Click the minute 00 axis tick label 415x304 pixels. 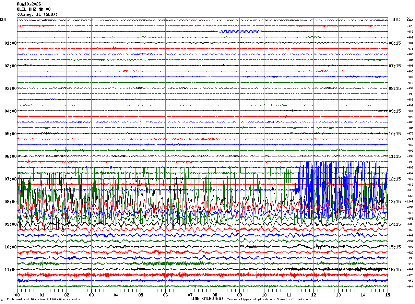(x=17, y=295)
